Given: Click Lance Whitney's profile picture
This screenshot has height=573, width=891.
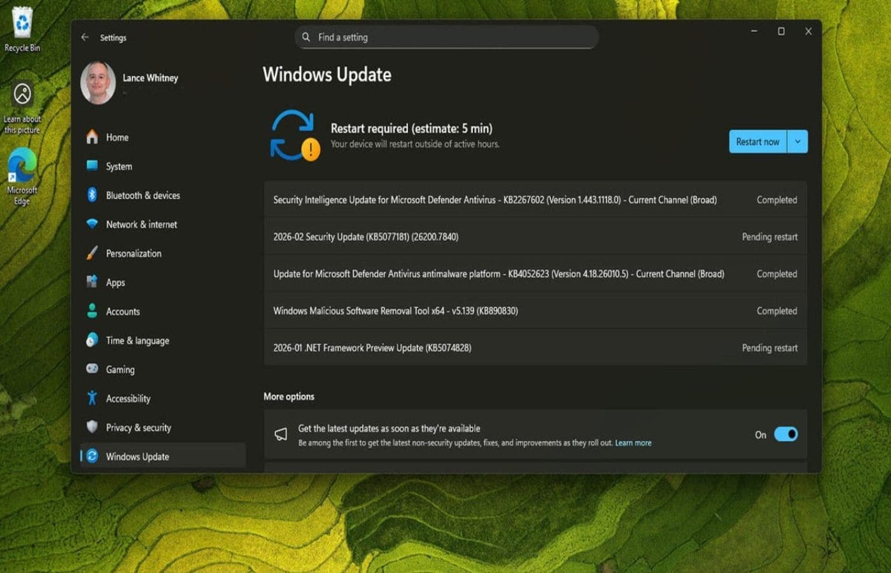Looking at the screenshot, I should coord(98,83).
